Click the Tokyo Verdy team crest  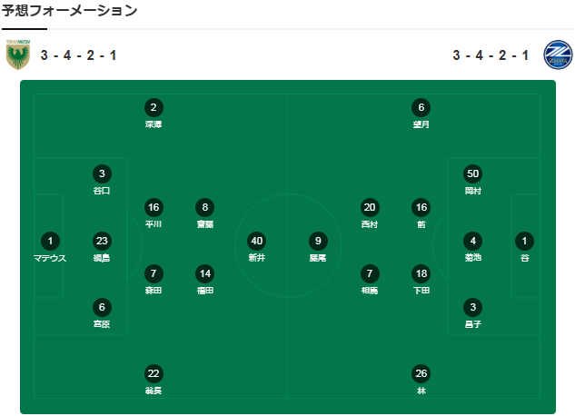tap(18, 54)
